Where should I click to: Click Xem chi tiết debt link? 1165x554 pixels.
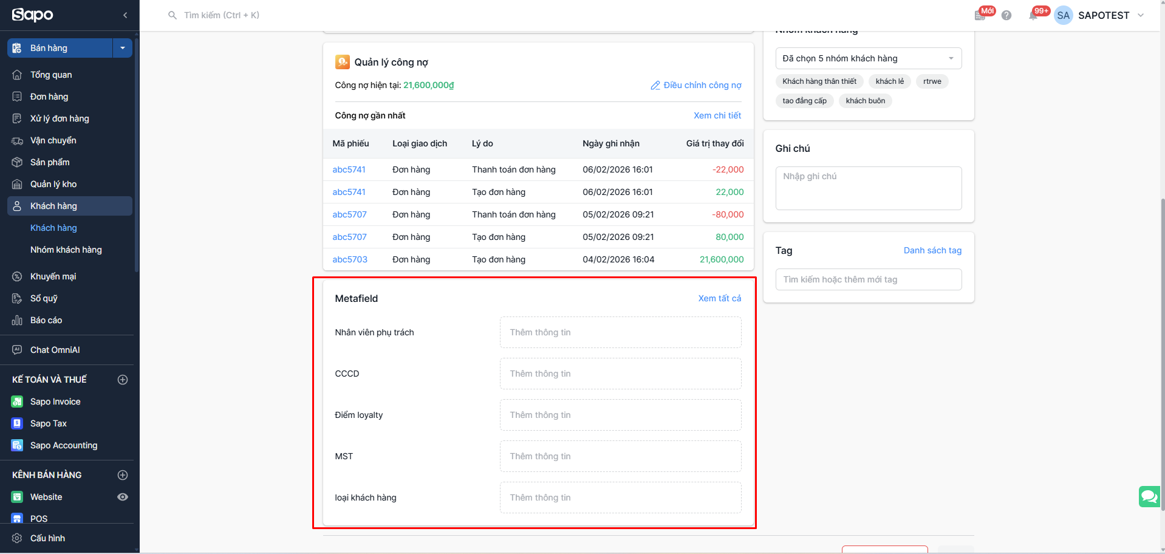click(x=717, y=115)
